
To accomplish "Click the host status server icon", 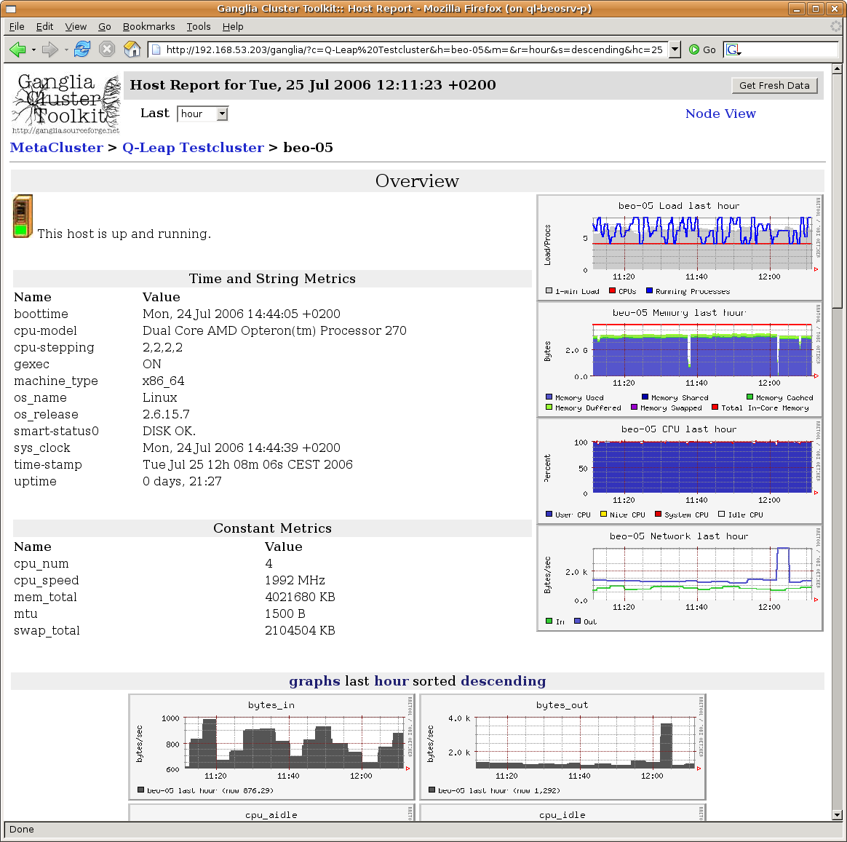I will [23, 216].
